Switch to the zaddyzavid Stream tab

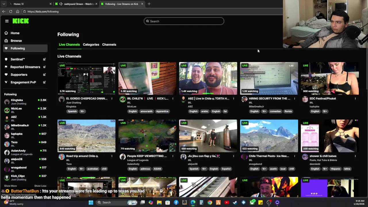coord(76,4)
